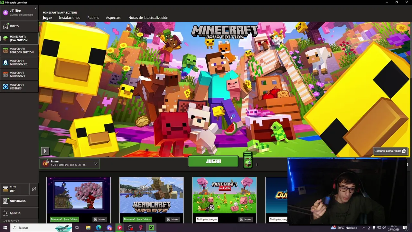Select Minecraft: Java Edition in sidebar

tap(19, 38)
